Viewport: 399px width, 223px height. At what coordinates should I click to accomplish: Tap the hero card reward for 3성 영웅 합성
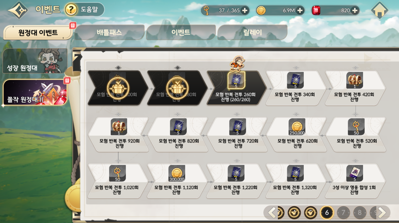pyautogui.click(x=355, y=173)
